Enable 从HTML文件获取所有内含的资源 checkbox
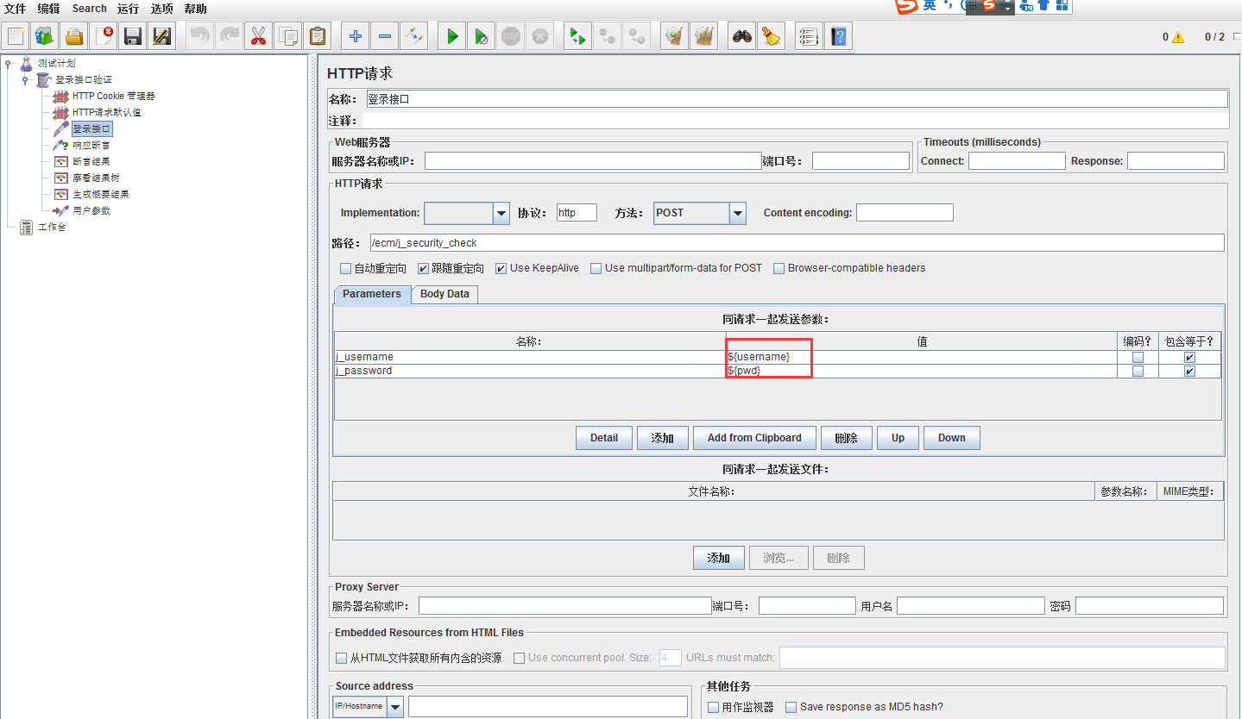 (341, 658)
